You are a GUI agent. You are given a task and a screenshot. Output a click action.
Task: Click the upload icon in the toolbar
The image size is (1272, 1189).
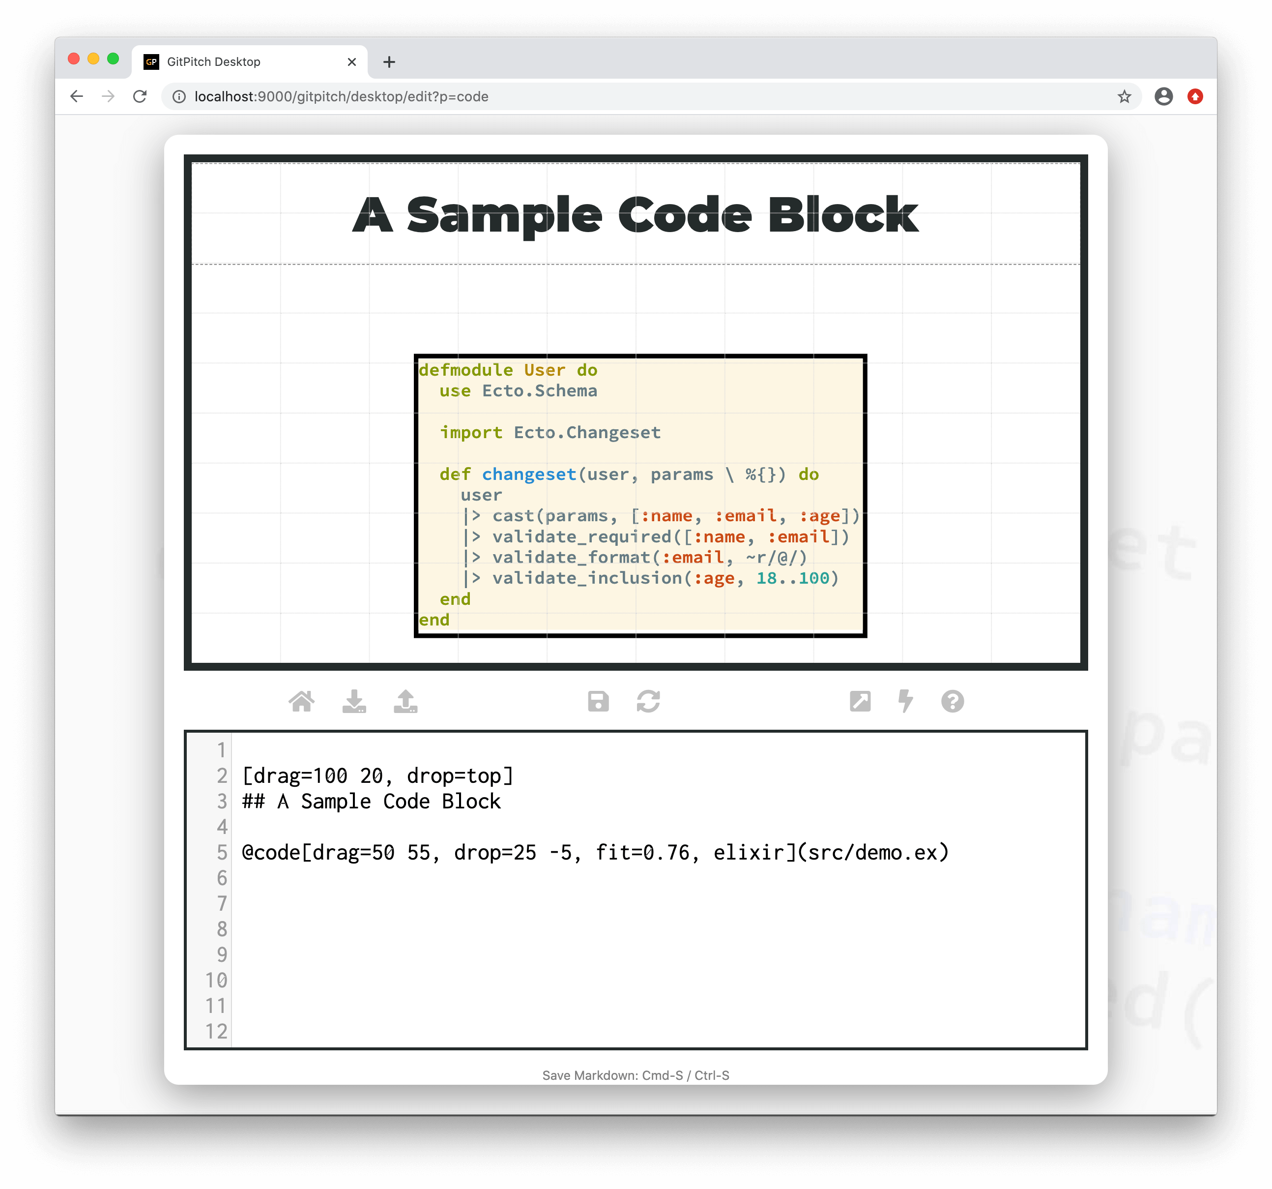(x=405, y=701)
